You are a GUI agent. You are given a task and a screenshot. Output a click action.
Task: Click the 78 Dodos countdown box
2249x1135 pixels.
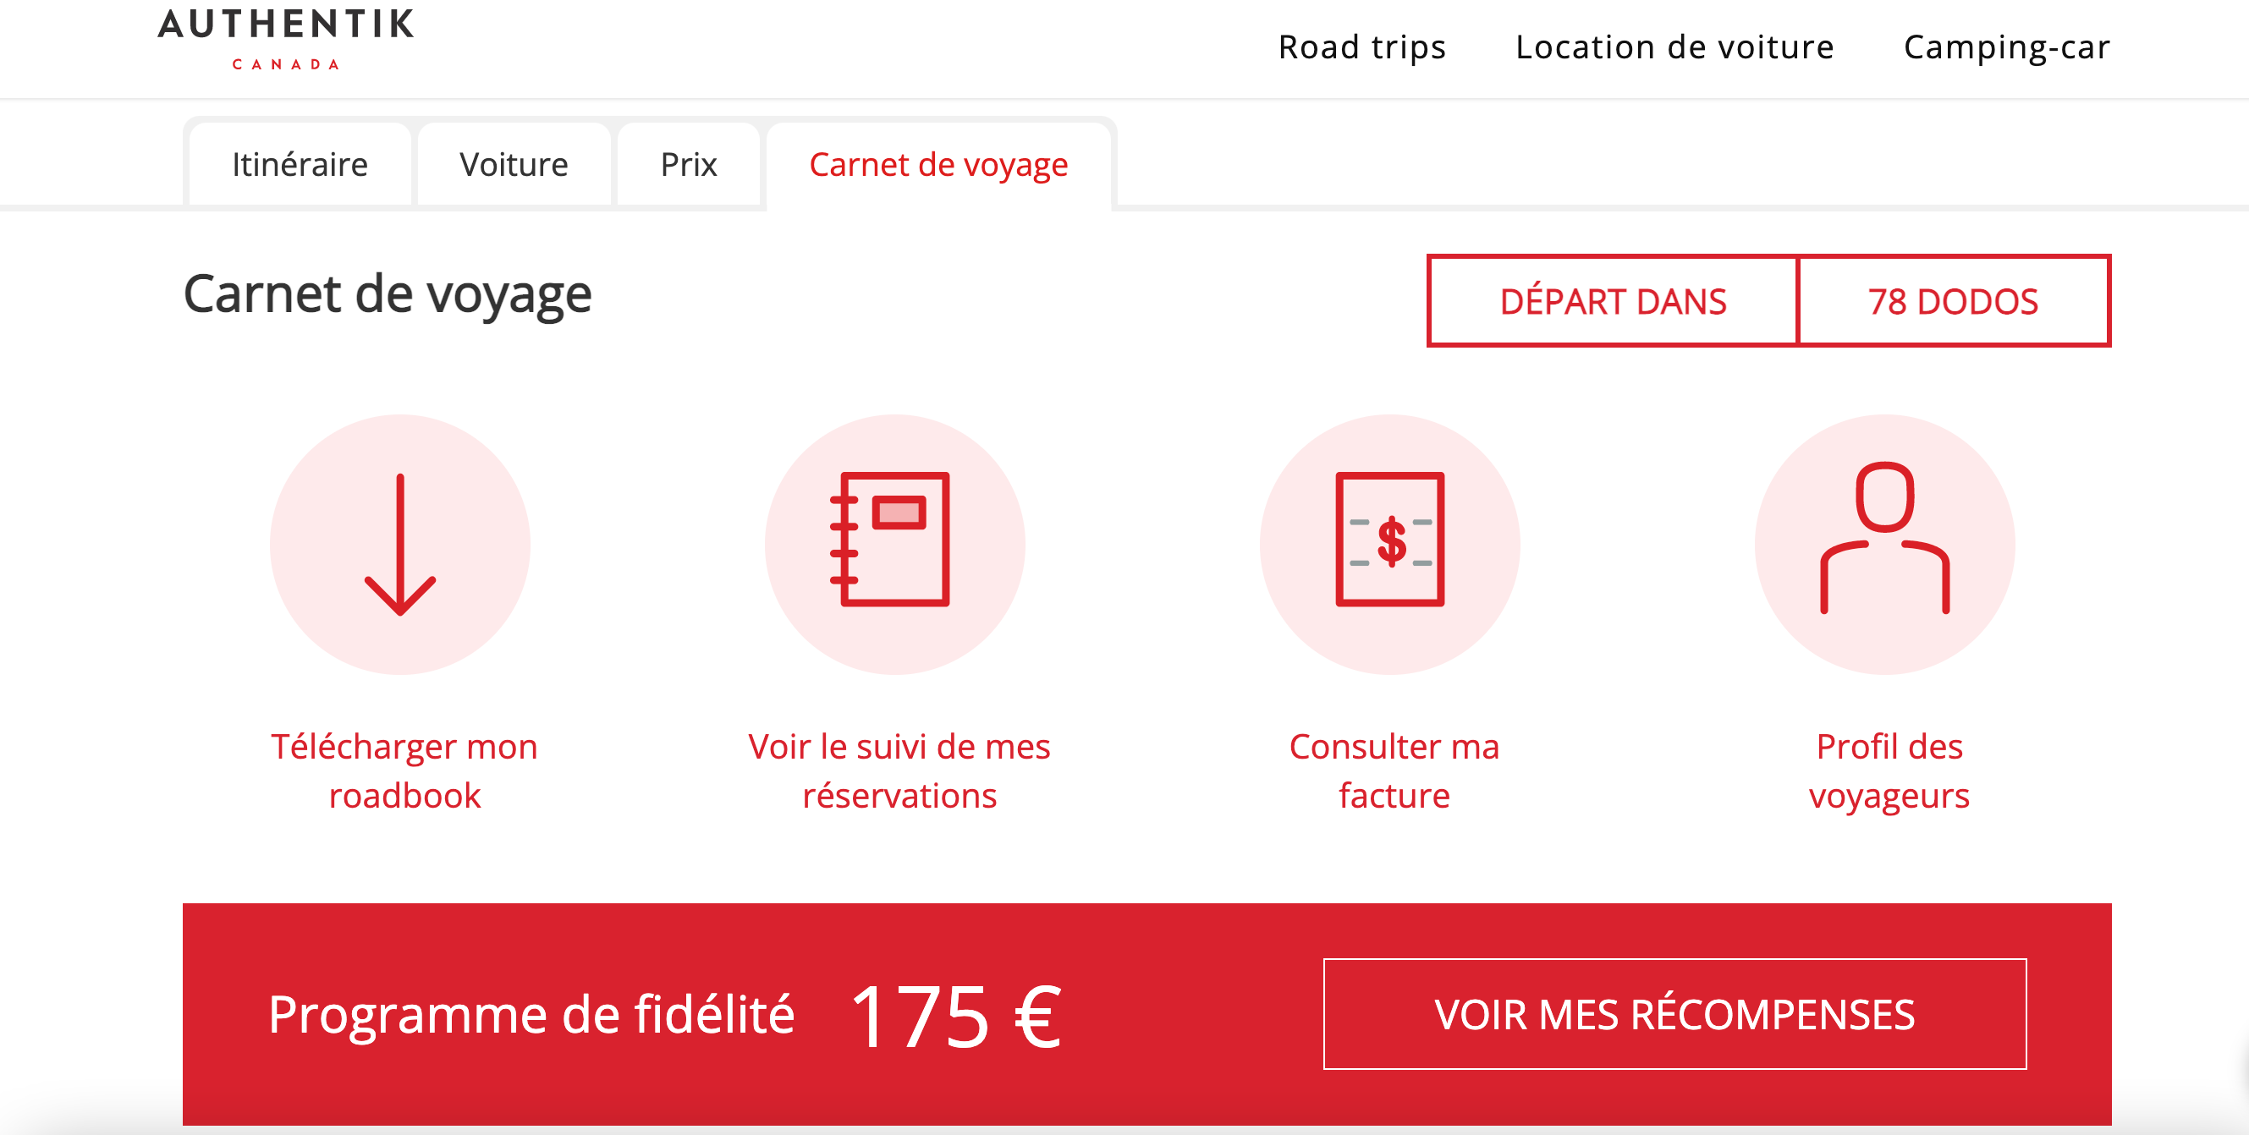1954,301
